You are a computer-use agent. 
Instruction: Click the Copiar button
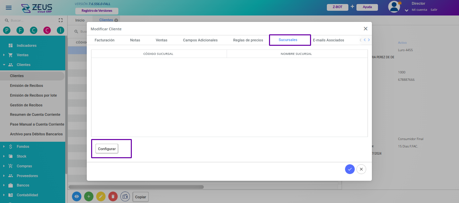pyautogui.click(x=141, y=197)
